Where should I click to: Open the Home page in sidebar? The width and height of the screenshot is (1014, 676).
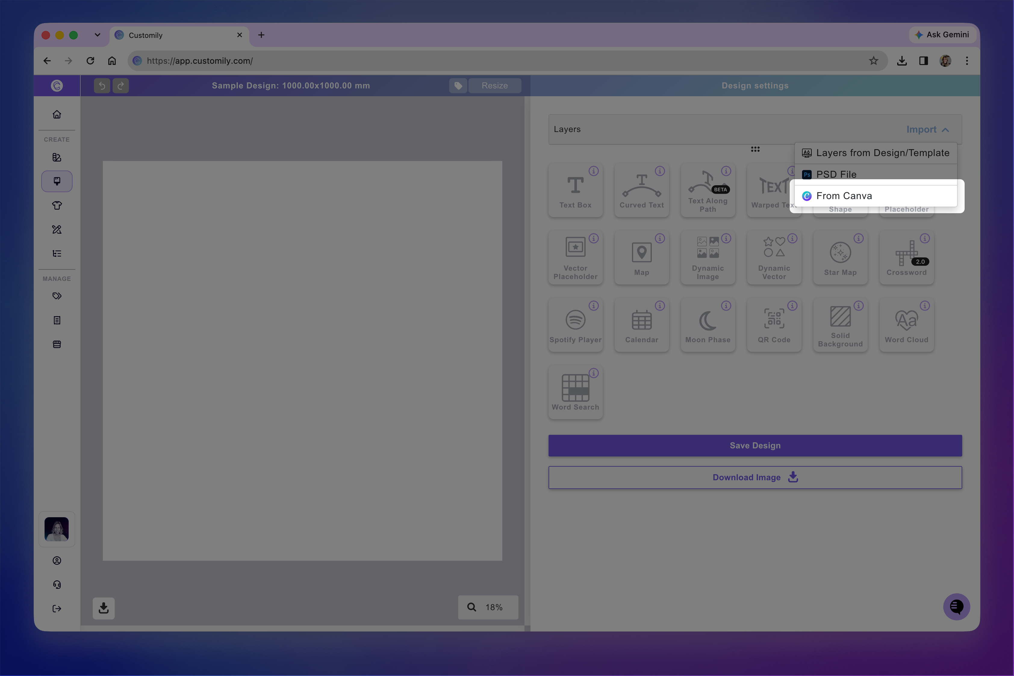[x=57, y=114]
